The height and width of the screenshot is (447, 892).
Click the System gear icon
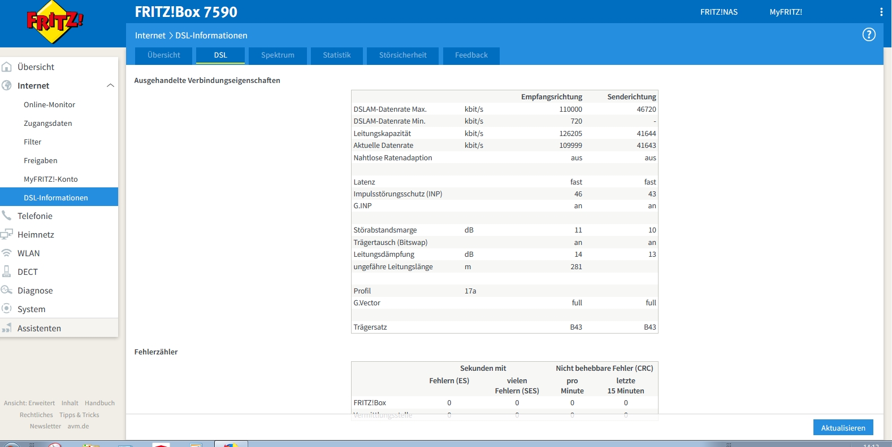point(7,309)
